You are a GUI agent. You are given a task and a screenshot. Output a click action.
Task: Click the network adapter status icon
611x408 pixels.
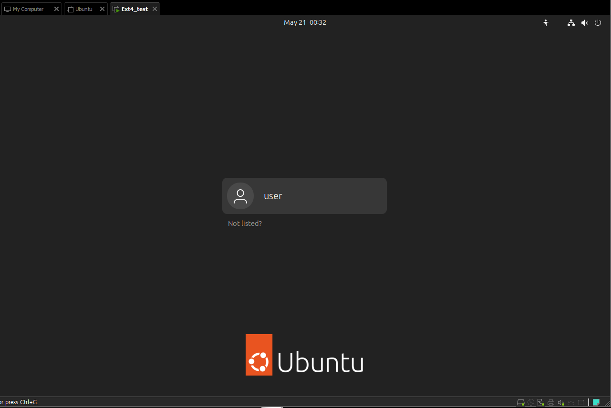tap(541, 402)
